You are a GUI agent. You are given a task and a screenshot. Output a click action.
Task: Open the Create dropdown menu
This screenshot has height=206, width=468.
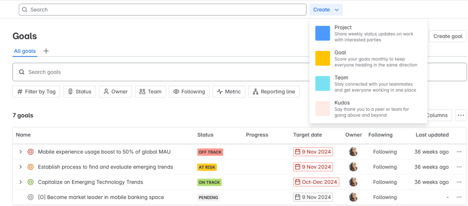[x=326, y=10]
